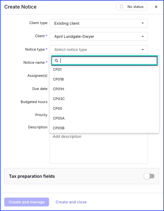Click the search magnifier icon
The image size is (164, 211).
tap(56, 61)
